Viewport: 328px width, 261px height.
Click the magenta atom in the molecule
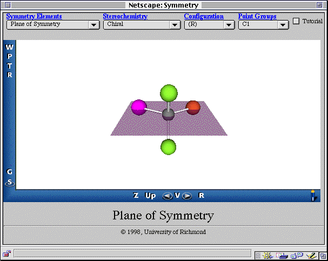pyautogui.click(x=139, y=107)
